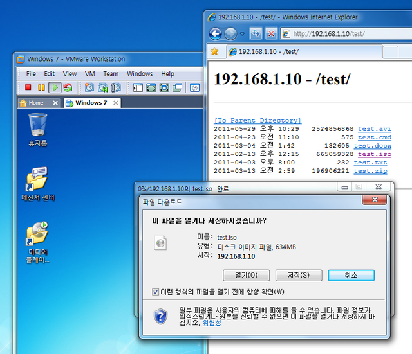This screenshot has width=412, height=354.
Task: Open the test.docx file link
Action: coord(372,146)
